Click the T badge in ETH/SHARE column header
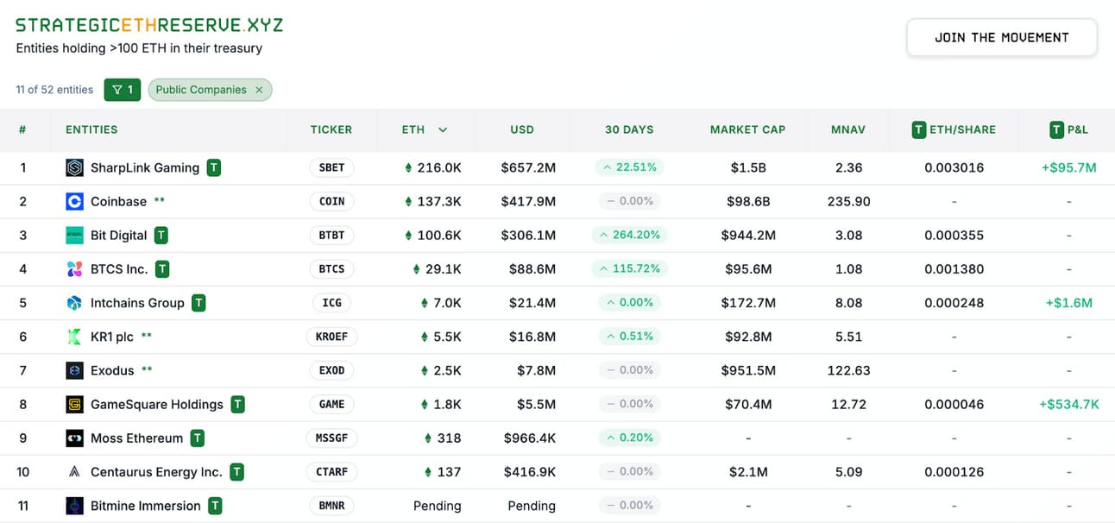This screenshot has width=1115, height=523. (x=919, y=129)
